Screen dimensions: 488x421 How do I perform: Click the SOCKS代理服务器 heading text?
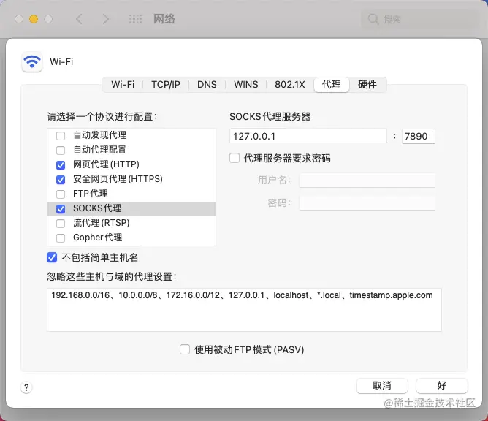click(270, 116)
